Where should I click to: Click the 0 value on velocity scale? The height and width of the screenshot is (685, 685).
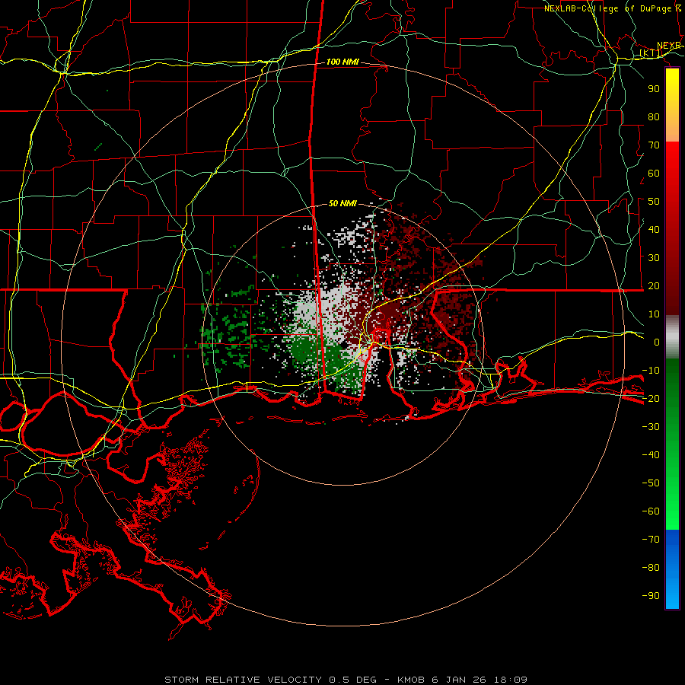[657, 342]
